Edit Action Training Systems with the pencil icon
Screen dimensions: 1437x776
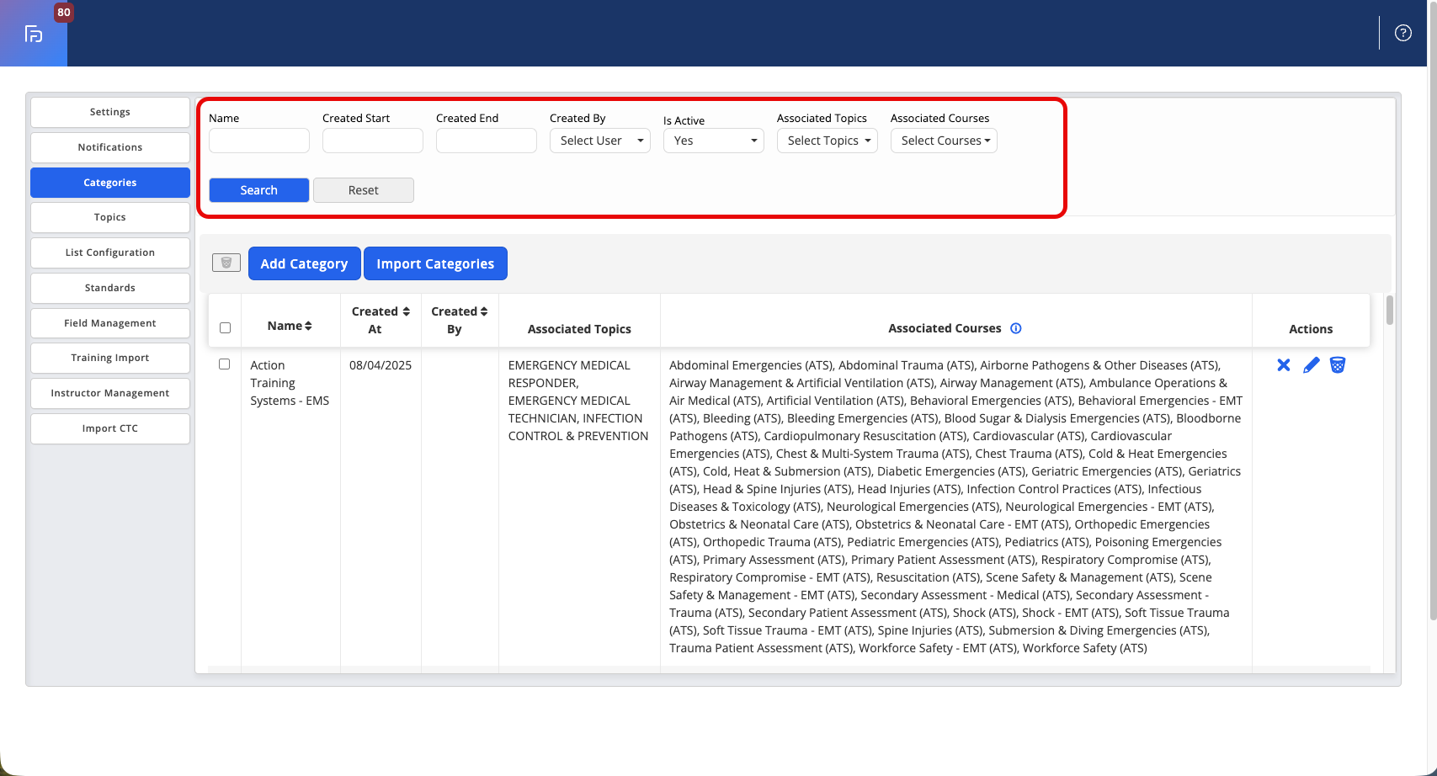[1311, 364]
